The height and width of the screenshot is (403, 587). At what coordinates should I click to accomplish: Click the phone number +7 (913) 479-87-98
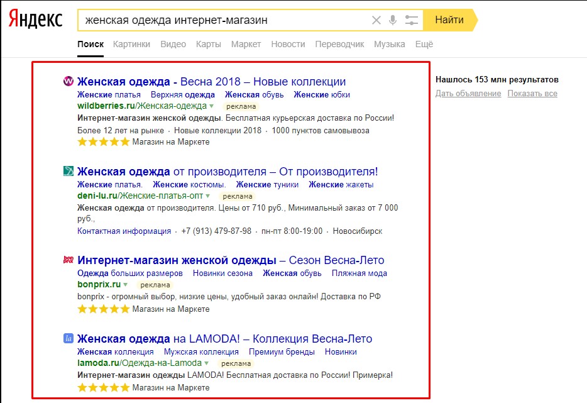tap(216, 231)
